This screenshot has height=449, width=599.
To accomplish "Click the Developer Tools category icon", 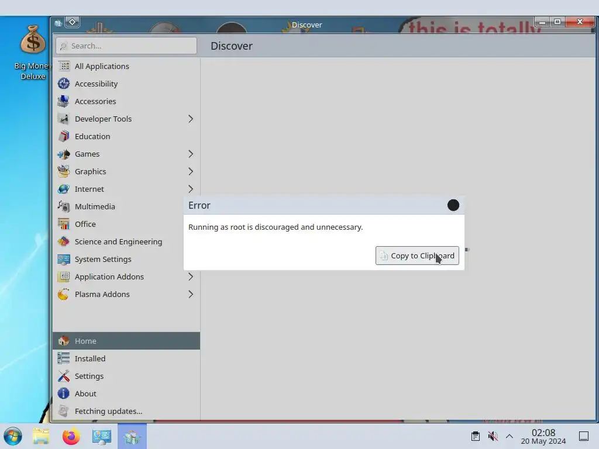I will click(x=64, y=119).
